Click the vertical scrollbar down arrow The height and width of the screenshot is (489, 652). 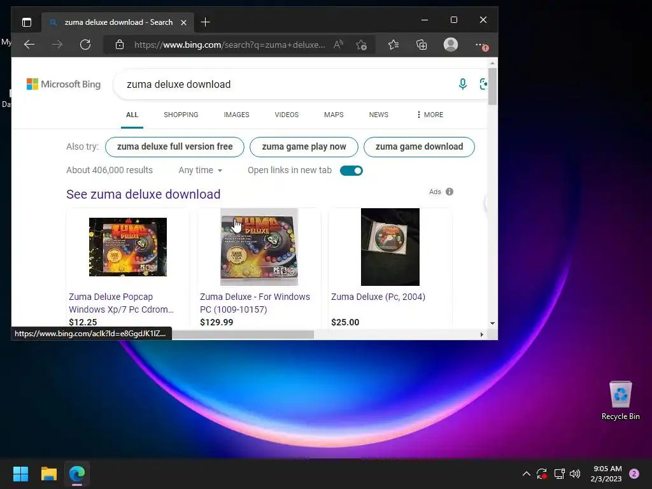(492, 323)
